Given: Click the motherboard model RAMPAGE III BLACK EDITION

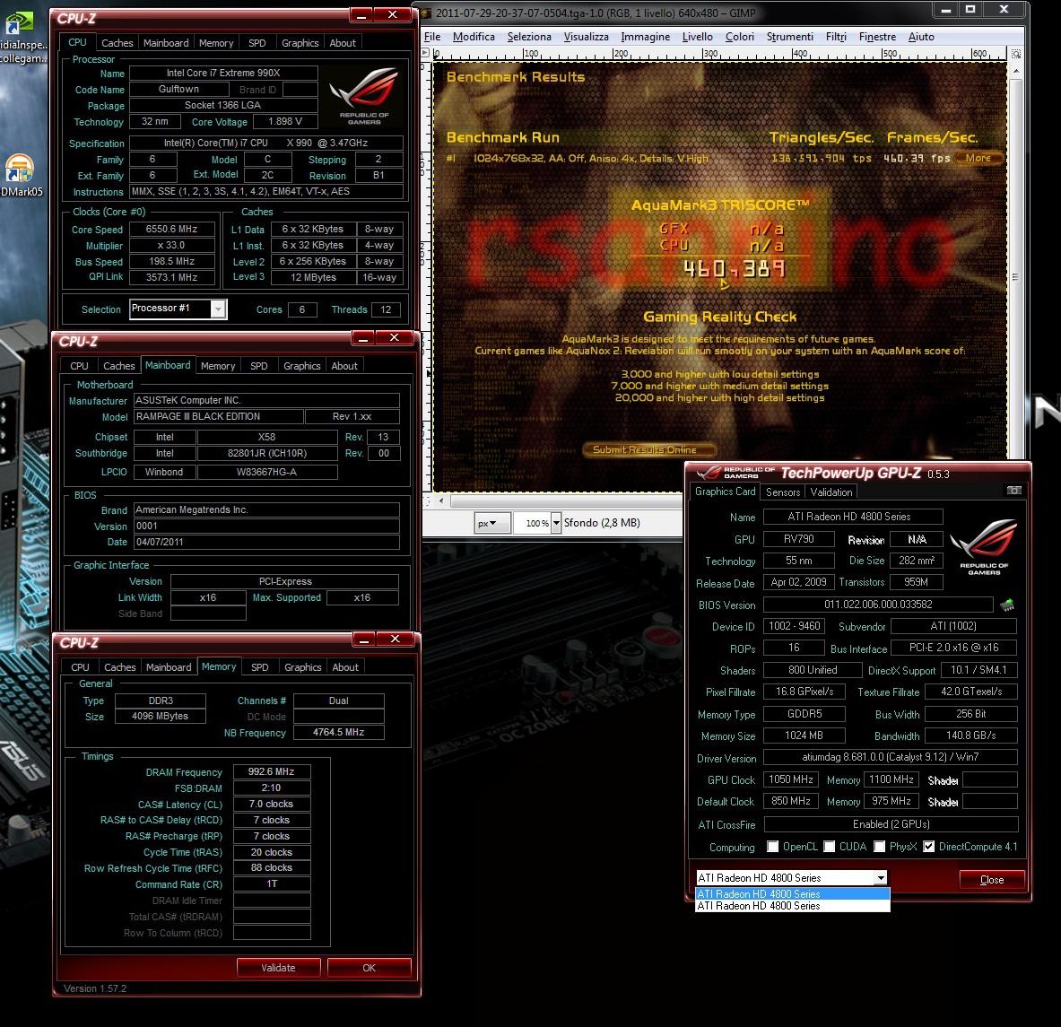Looking at the screenshot, I should [x=218, y=416].
